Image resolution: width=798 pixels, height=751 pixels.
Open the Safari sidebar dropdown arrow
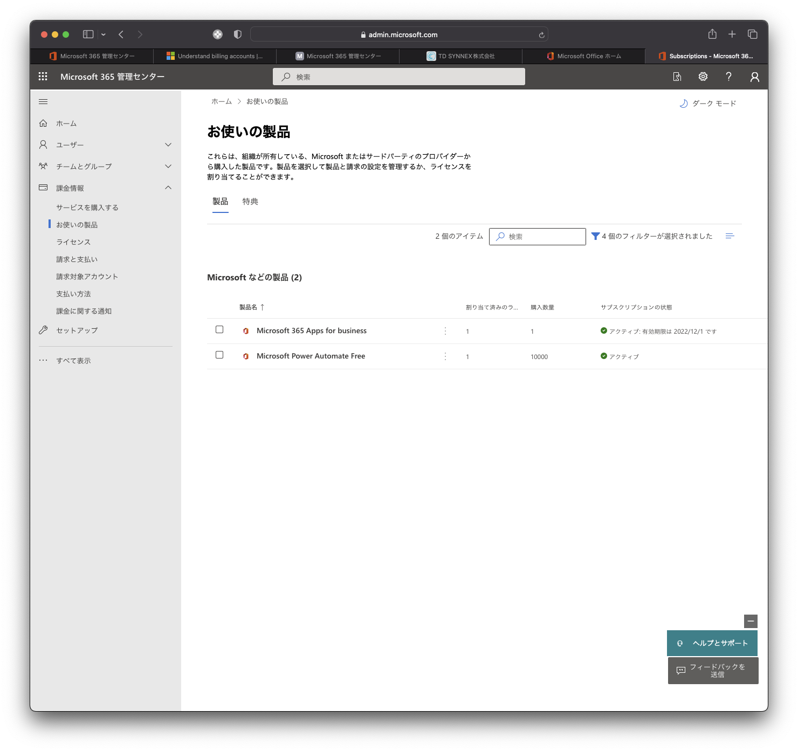pyautogui.click(x=104, y=35)
